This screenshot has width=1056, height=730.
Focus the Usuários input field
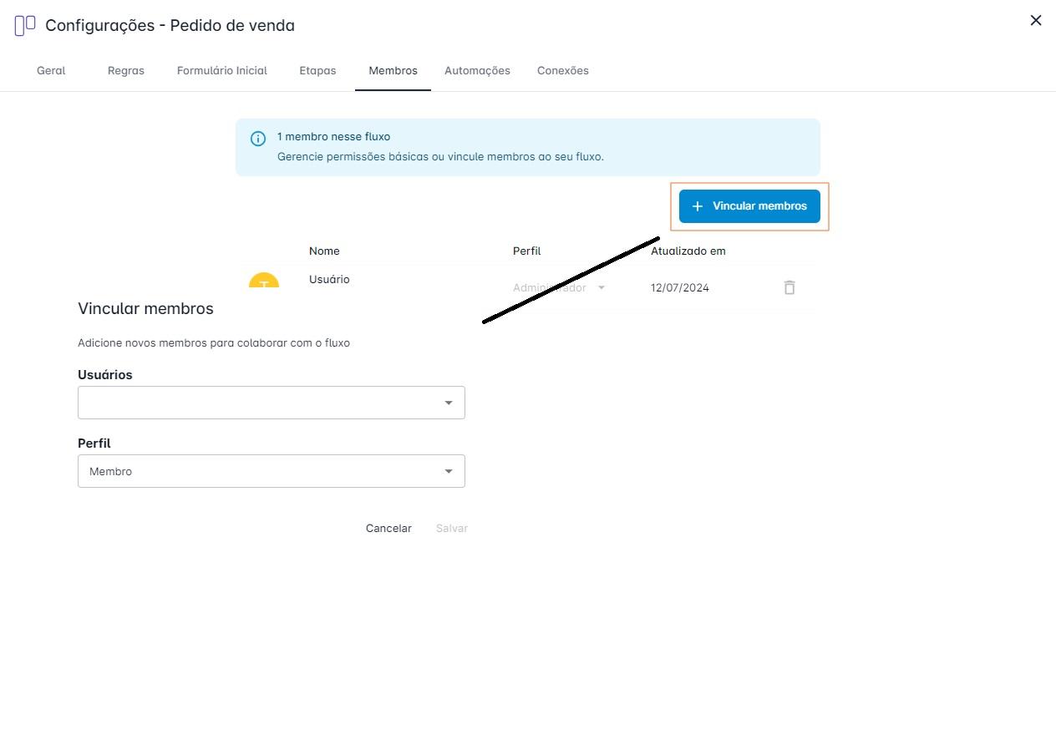272,403
